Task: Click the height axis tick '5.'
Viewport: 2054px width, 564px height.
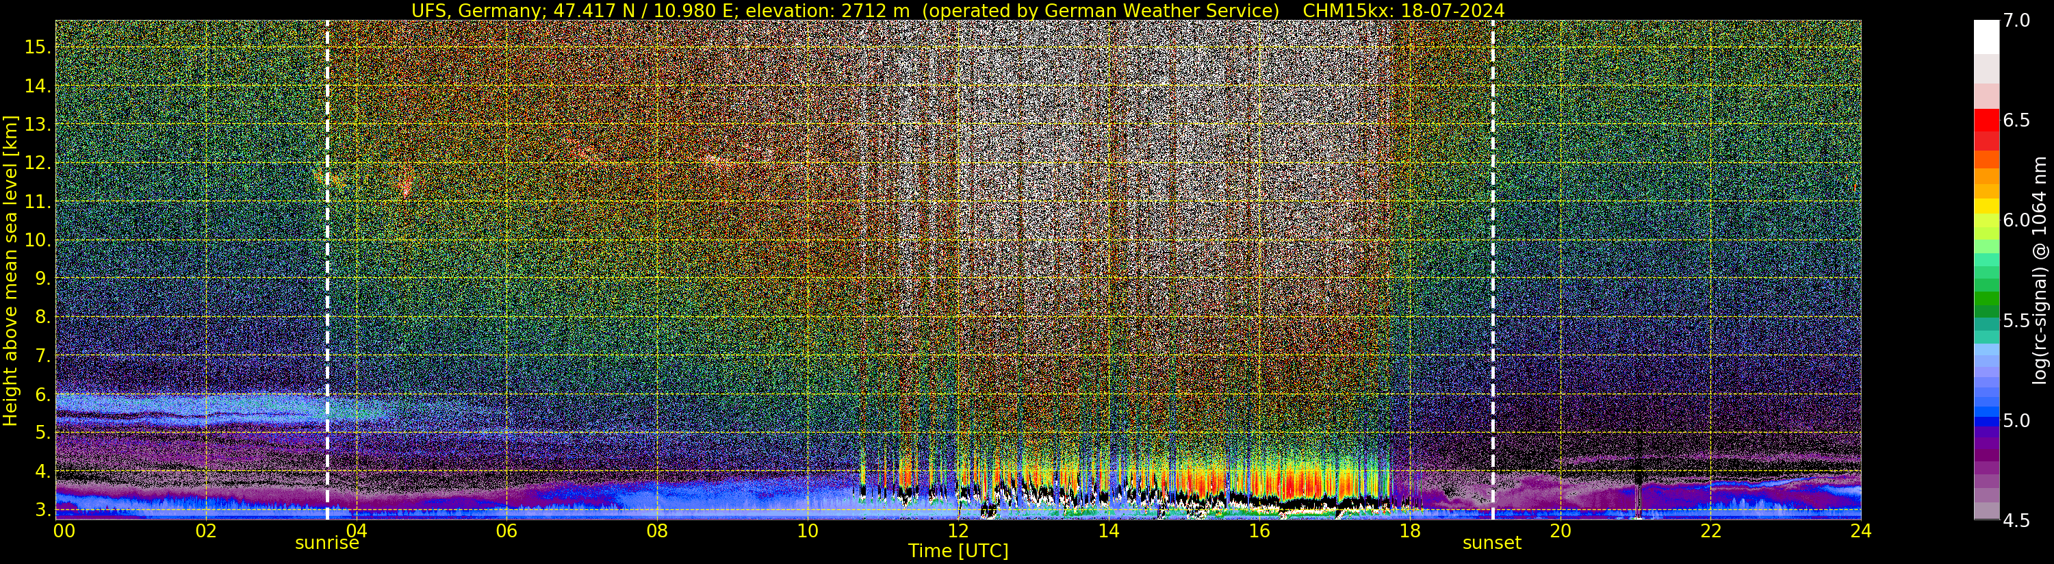Action: (42, 433)
